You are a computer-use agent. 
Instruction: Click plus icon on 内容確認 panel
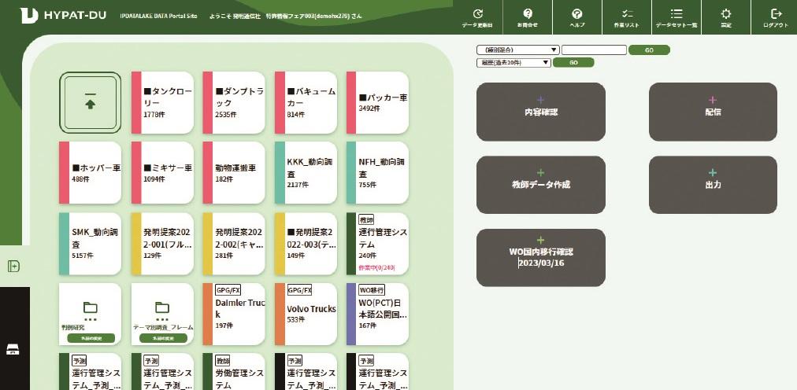pyautogui.click(x=540, y=101)
